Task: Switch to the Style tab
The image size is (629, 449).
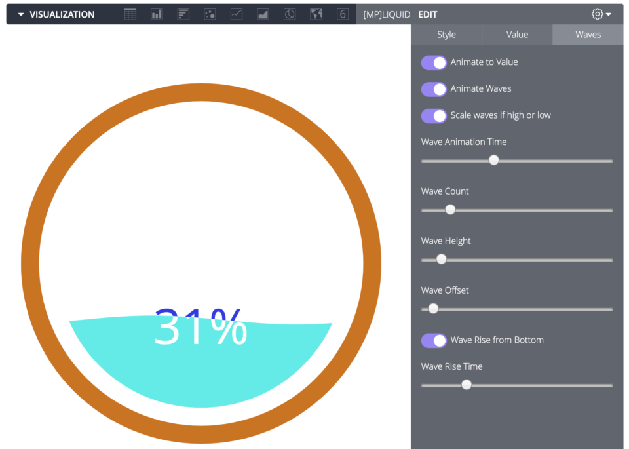Action: tap(447, 34)
